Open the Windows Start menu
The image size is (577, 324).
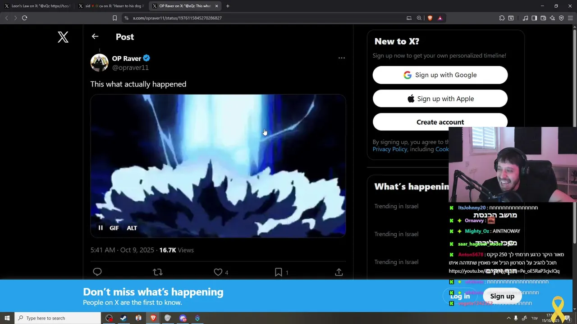coord(7,318)
